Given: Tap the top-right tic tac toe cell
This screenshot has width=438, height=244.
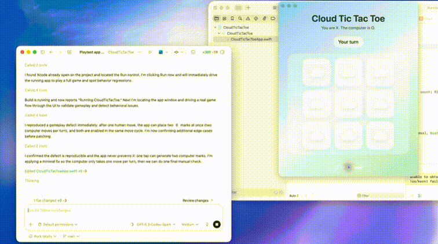Looking at the screenshot, I should [x=380, y=72].
